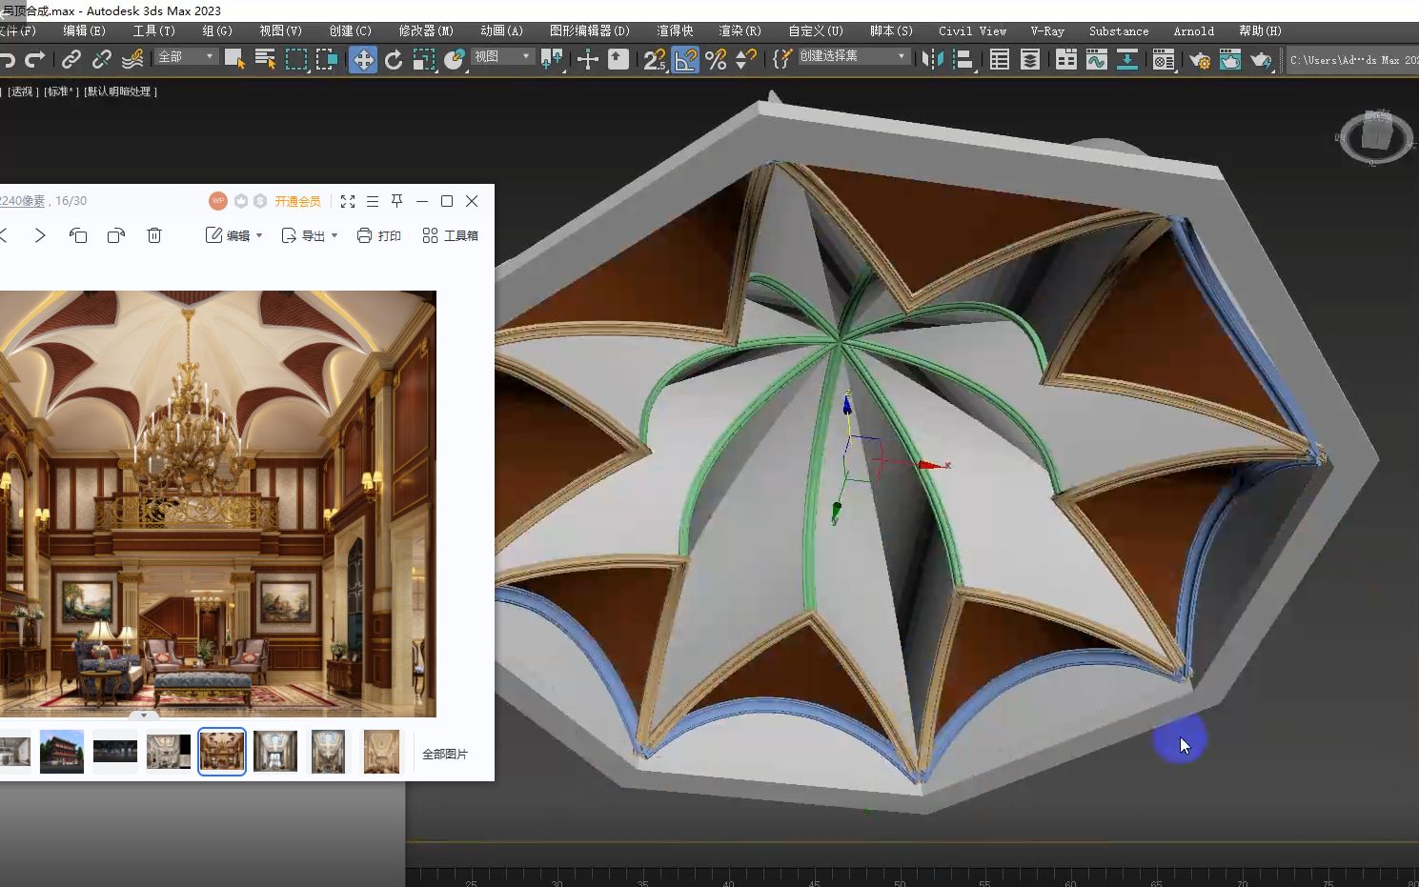Open the Arnold menu

click(x=1193, y=30)
